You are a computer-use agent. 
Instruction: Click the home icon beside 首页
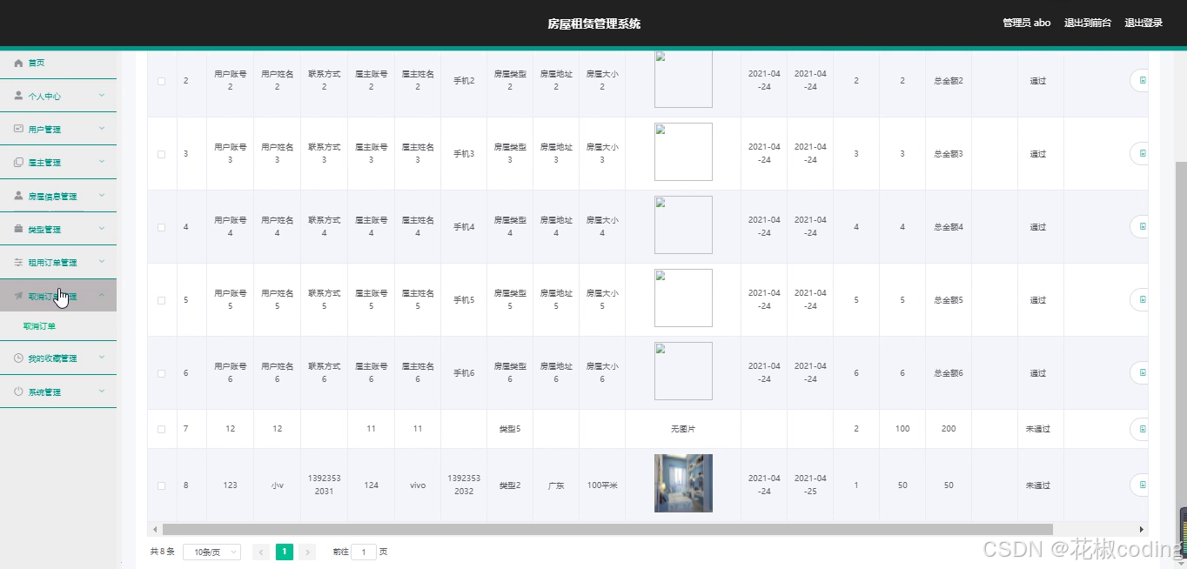(18, 63)
